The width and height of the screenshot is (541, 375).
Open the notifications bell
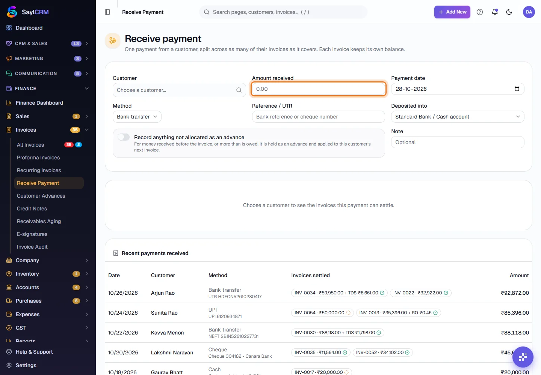pyautogui.click(x=495, y=12)
